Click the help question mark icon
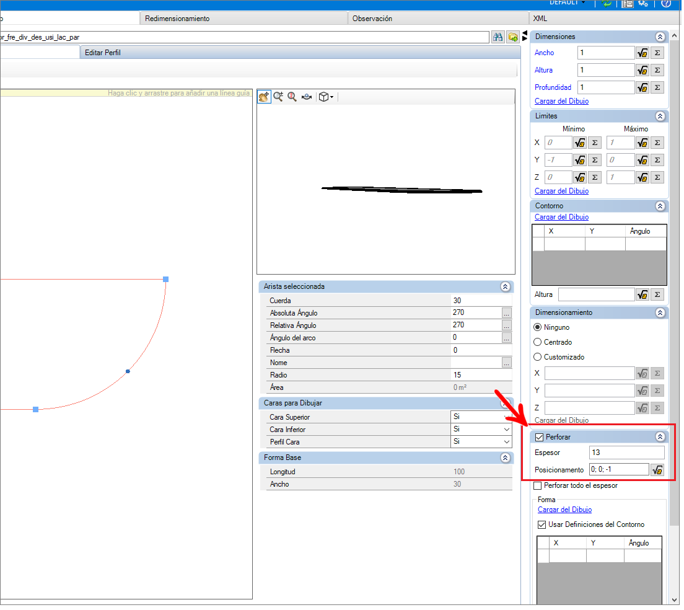Image resolution: width=684 pixels, height=610 pixels. (x=667, y=3)
